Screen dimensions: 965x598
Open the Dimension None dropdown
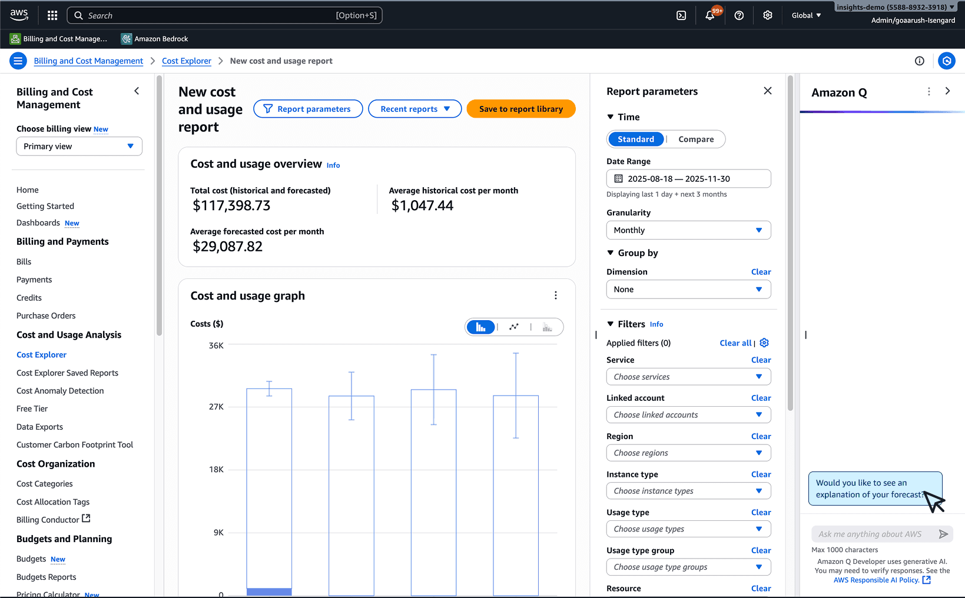point(688,290)
